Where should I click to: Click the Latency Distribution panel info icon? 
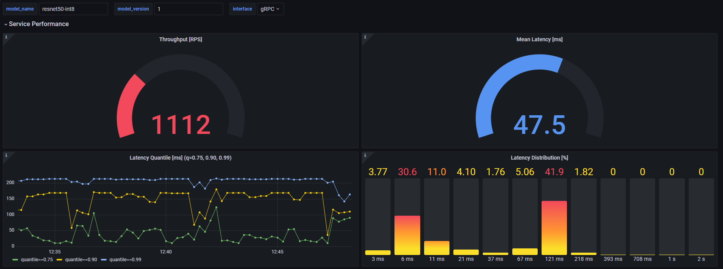click(365, 155)
